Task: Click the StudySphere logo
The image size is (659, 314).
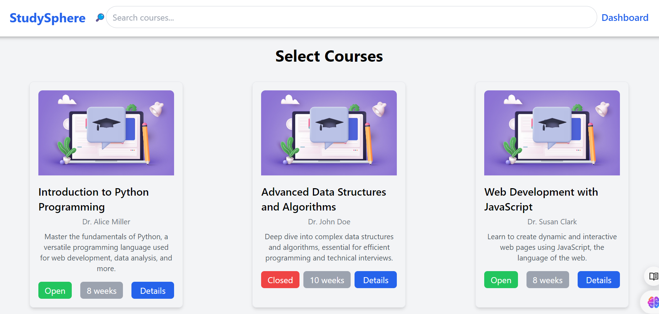Action: click(47, 18)
